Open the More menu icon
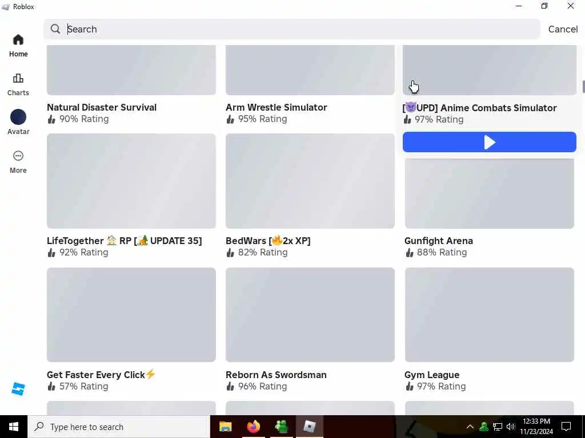Image resolution: width=585 pixels, height=438 pixels. 18,156
